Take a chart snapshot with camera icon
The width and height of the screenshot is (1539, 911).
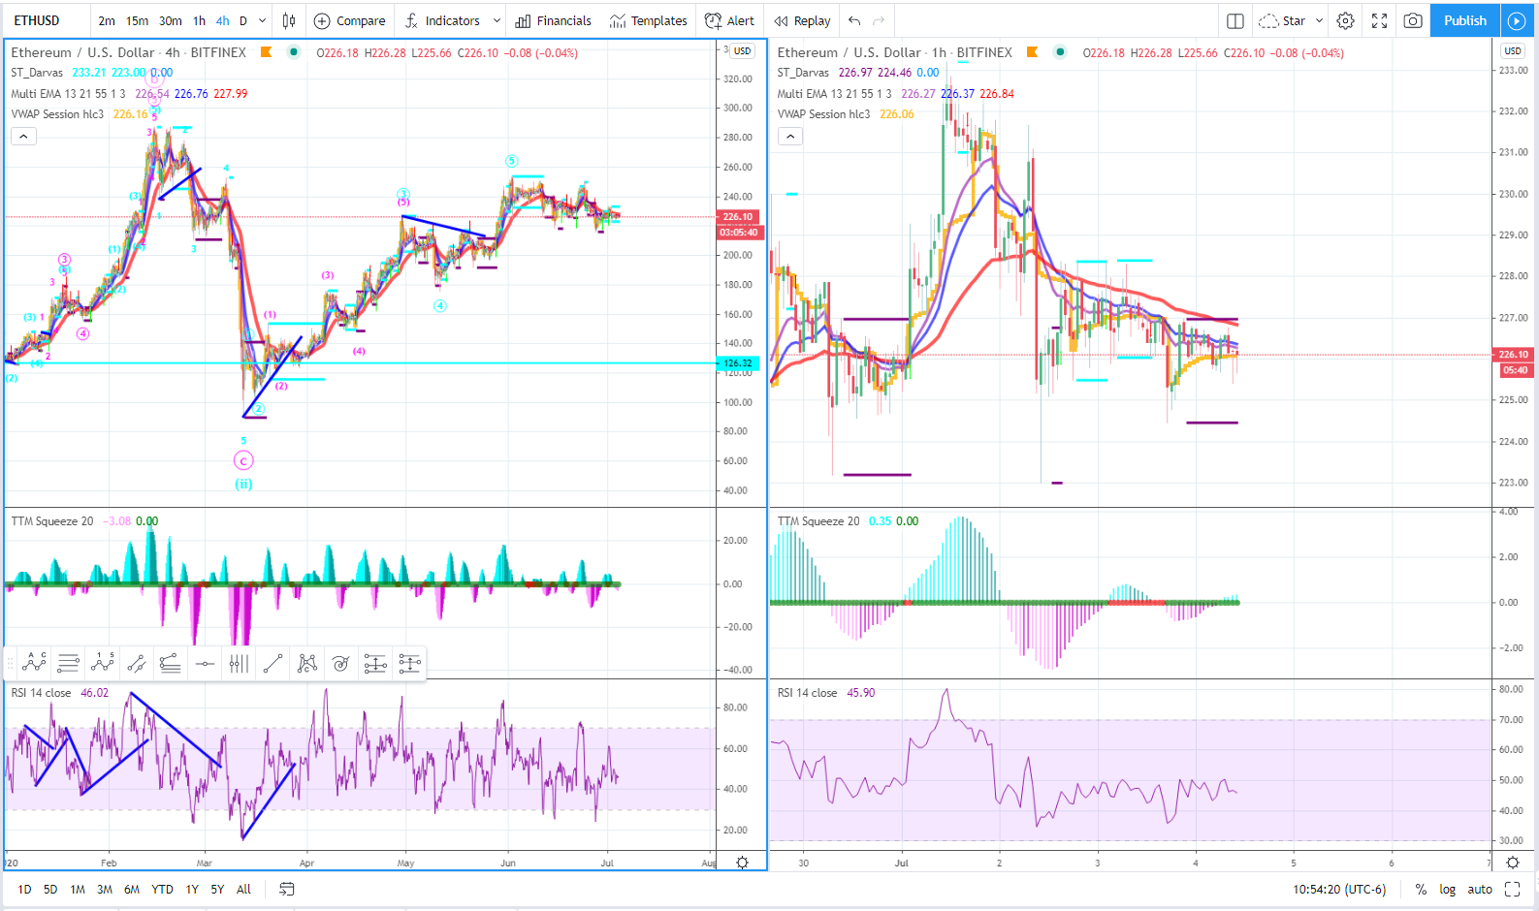1413,20
